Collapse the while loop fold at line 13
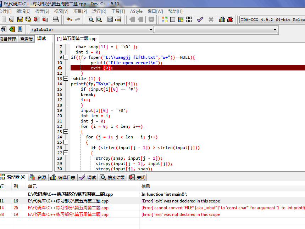Screen dimensions: 305x229 tap(66, 79)
